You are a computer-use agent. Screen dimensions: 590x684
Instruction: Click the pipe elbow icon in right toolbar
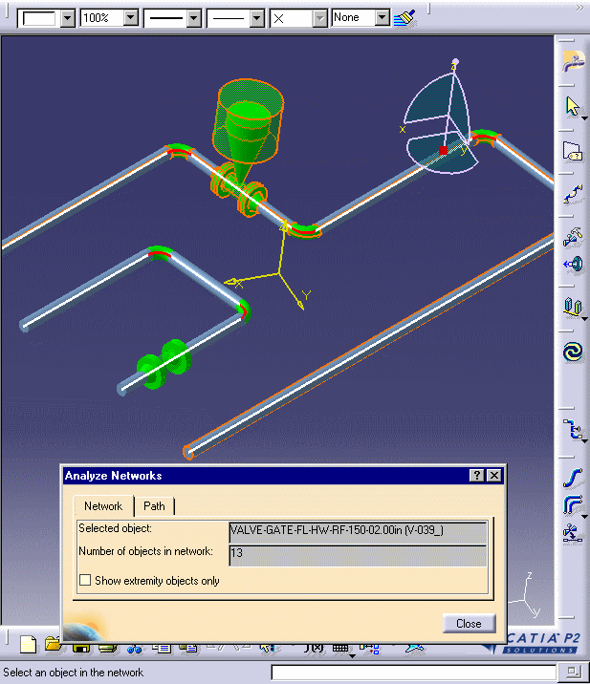coord(572,504)
